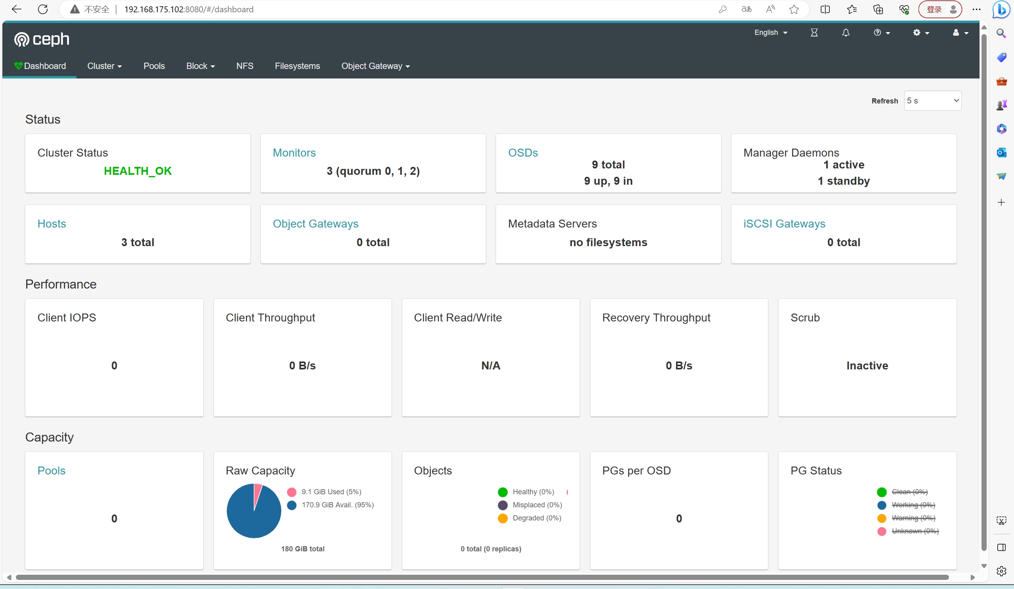Open the iSCSI Gateways link
The height and width of the screenshot is (589, 1014).
coord(784,224)
